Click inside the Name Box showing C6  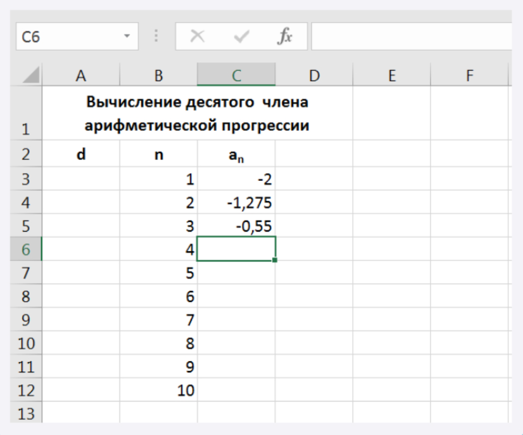coord(68,37)
